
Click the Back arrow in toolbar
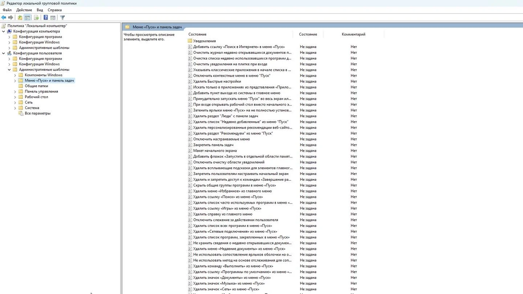pos(4,17)
